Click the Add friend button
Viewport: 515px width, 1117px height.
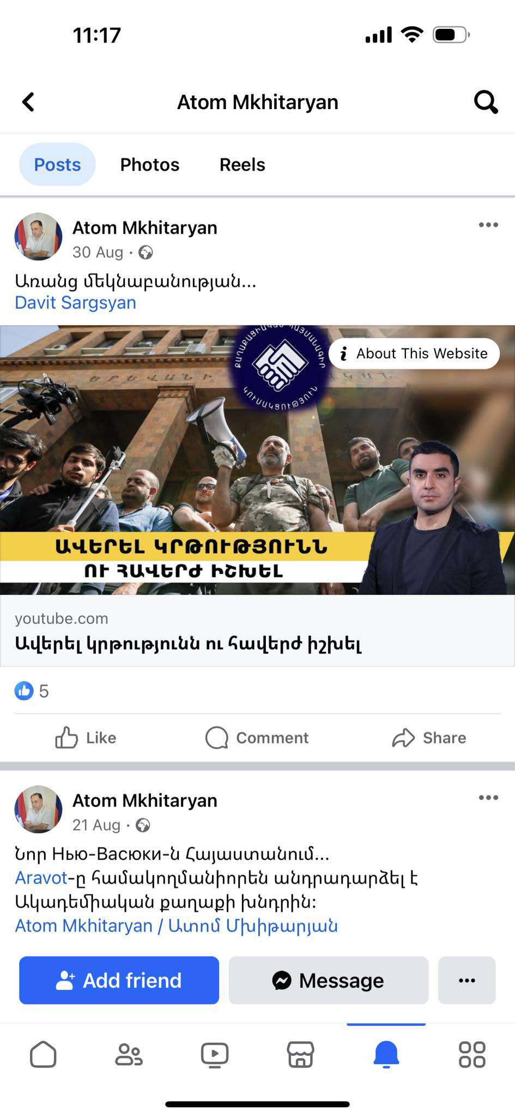(x=119, y=980)
